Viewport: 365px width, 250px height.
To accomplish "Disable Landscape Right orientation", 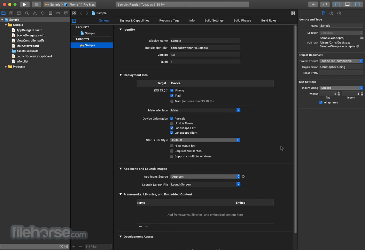I will [172, 133].
